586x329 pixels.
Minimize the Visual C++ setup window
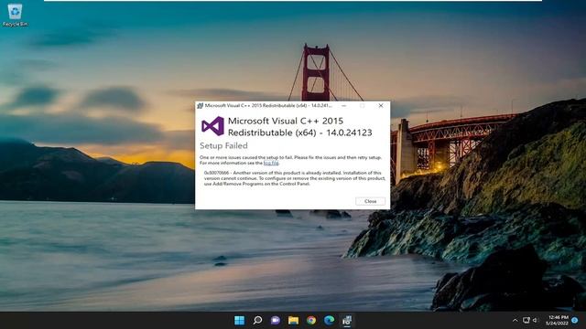pos(344,106)
